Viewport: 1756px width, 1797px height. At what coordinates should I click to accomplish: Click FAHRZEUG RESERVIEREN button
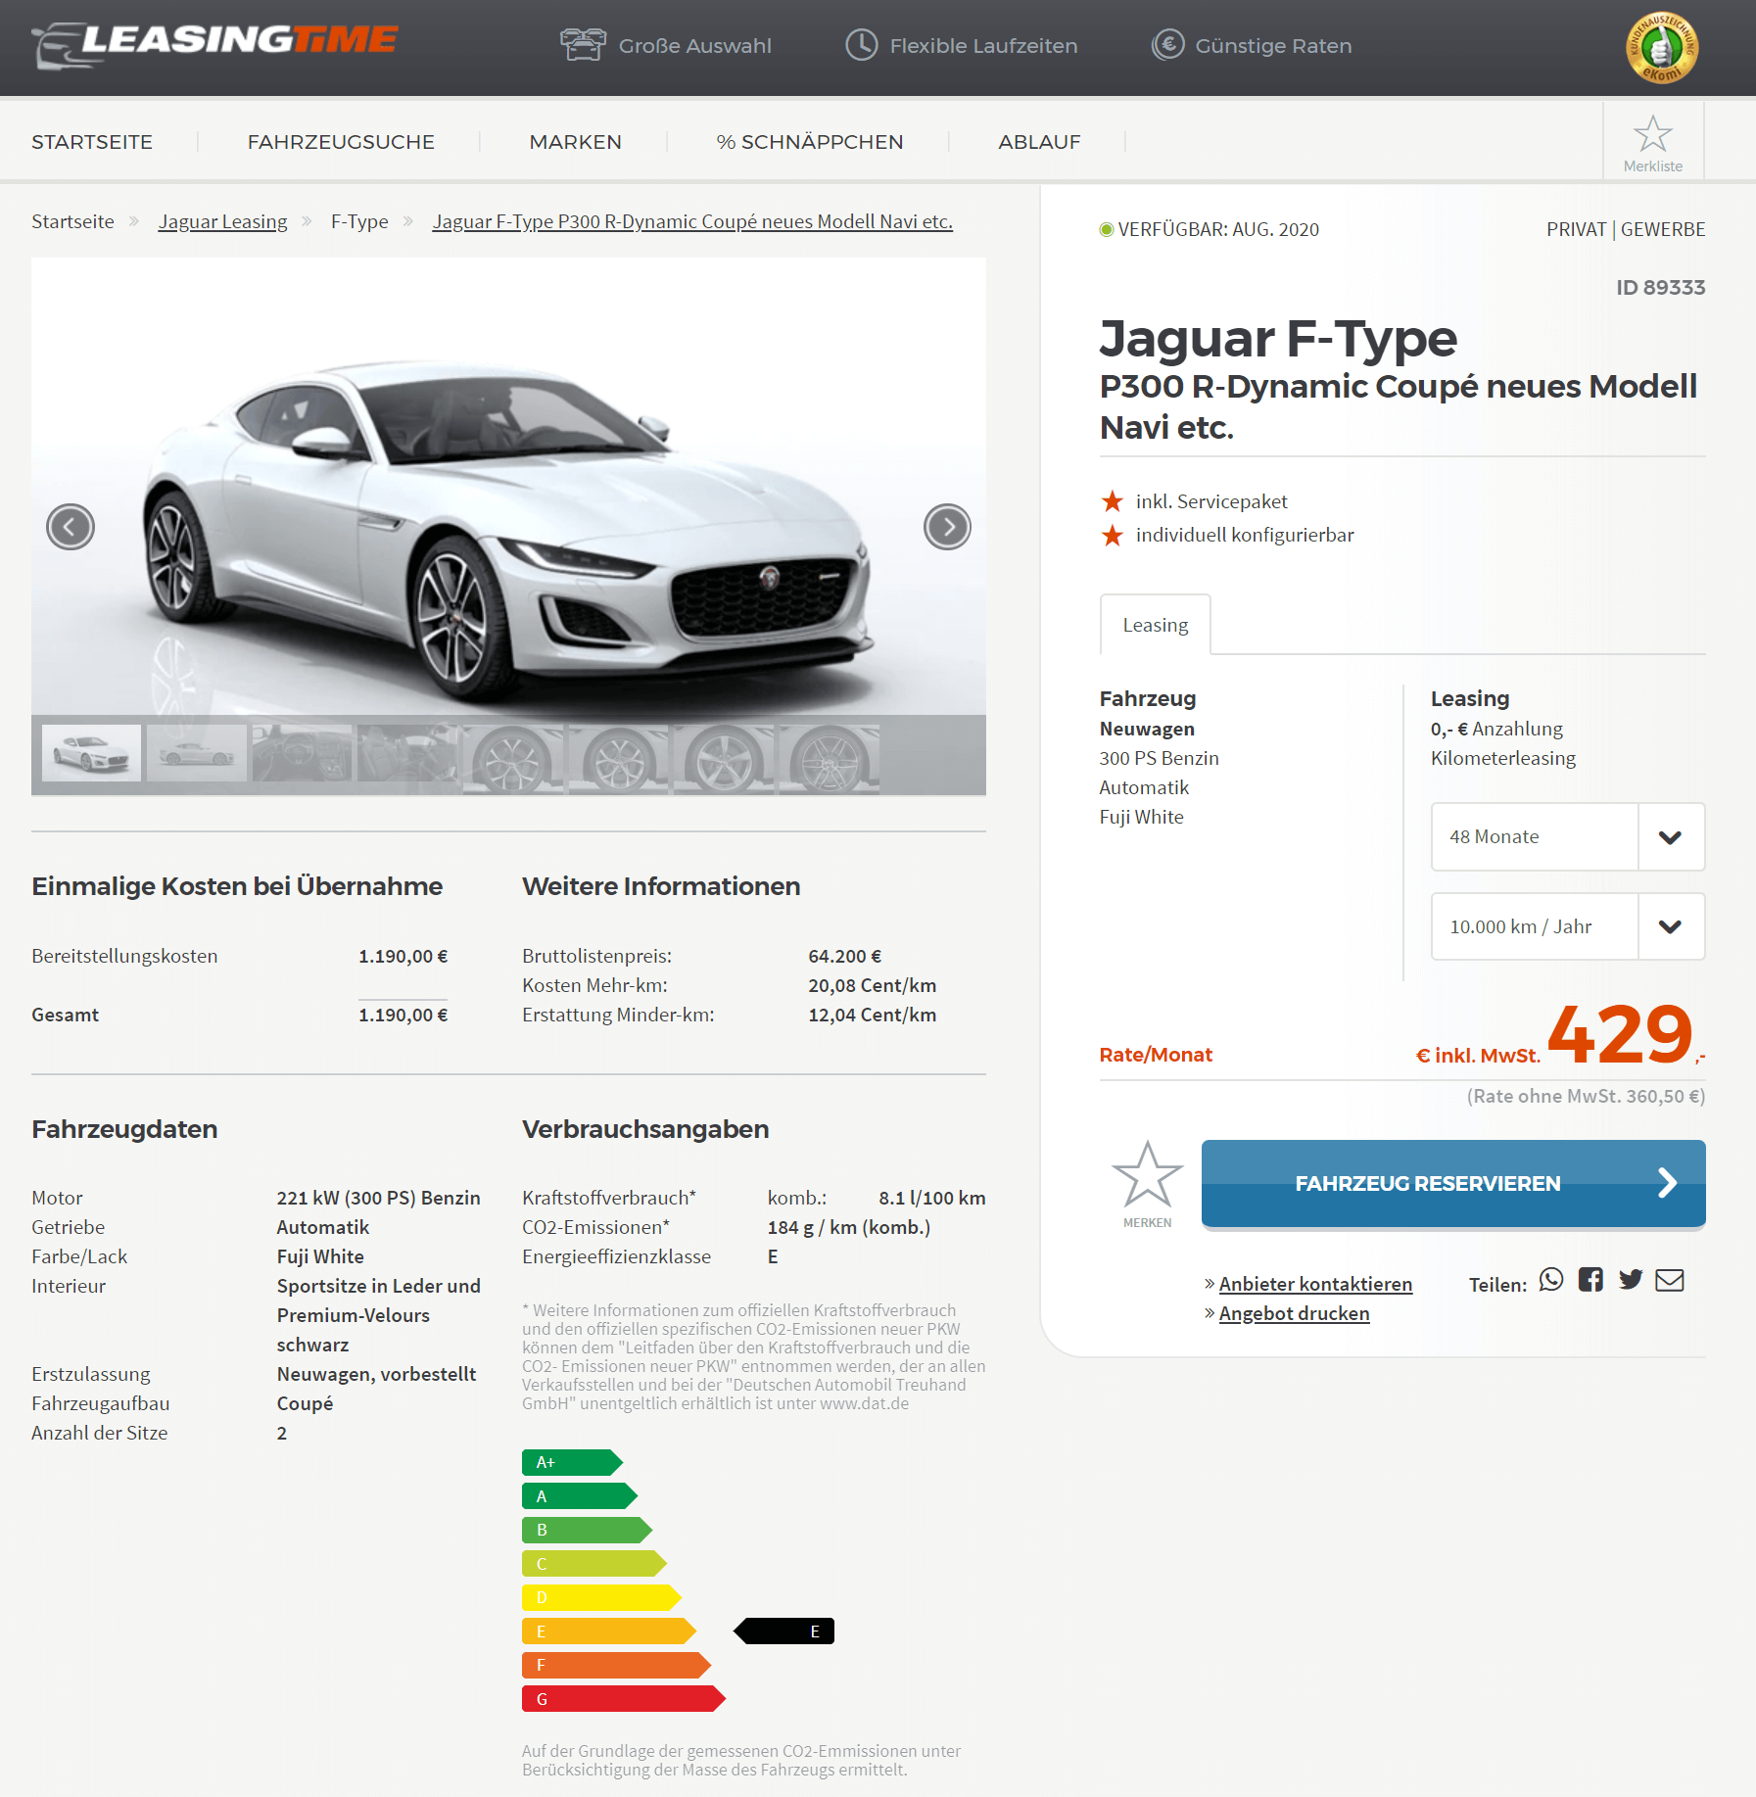click(1453, 1183)
